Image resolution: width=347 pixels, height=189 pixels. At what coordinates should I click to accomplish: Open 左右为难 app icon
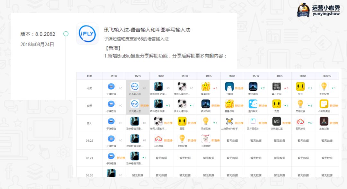pos(324,121)
